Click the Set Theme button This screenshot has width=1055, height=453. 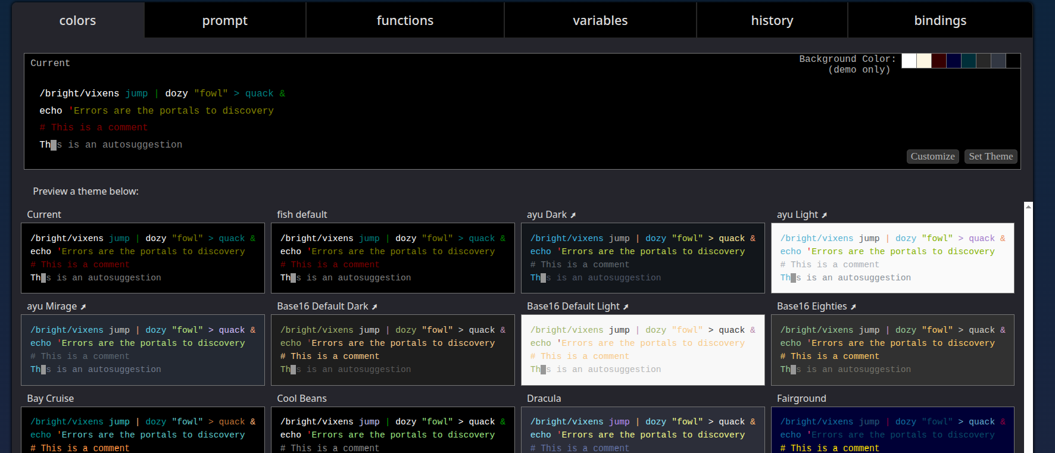[x=990, y=157]
